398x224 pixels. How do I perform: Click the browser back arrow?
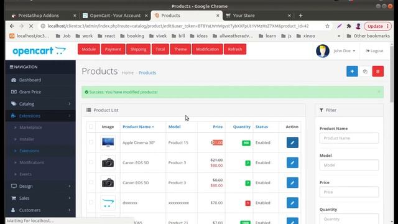pos(12,26)
